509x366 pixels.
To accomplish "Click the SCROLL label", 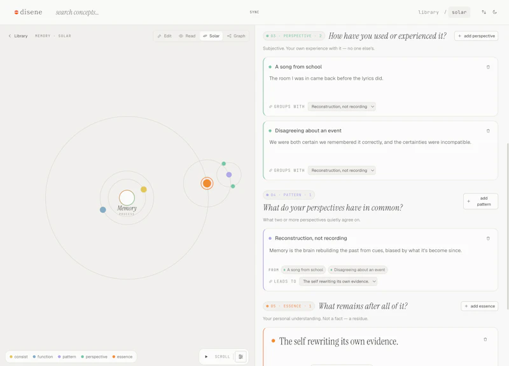I will point(222,356).
